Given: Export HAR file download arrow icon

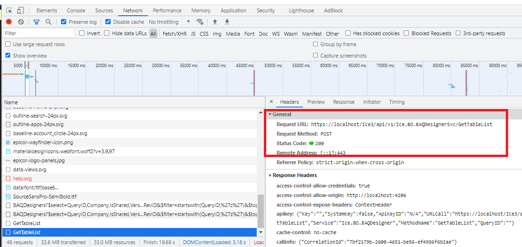Looking at the screenshot, I should point(227,22).
